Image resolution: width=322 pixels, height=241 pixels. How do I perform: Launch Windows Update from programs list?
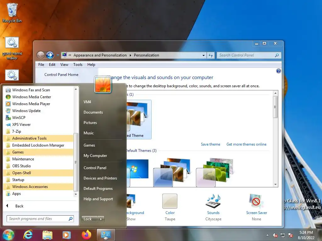tap(38, 111)
